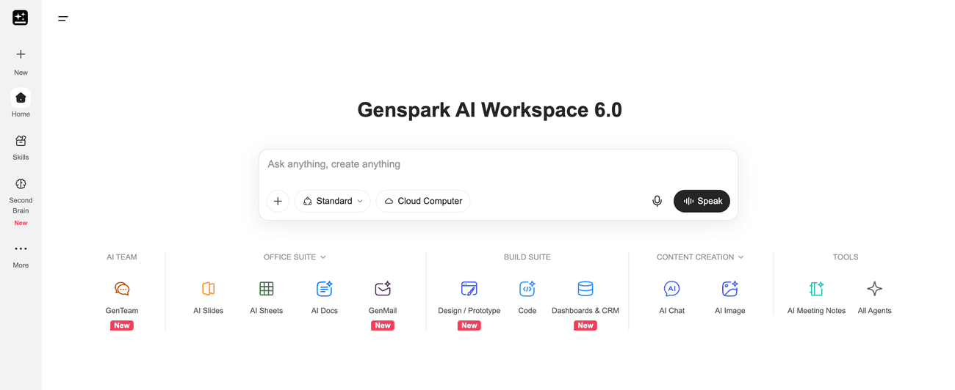This screenshot has width=955, height=390.
Task: Go to Home in sidebar
Action: 21,103
